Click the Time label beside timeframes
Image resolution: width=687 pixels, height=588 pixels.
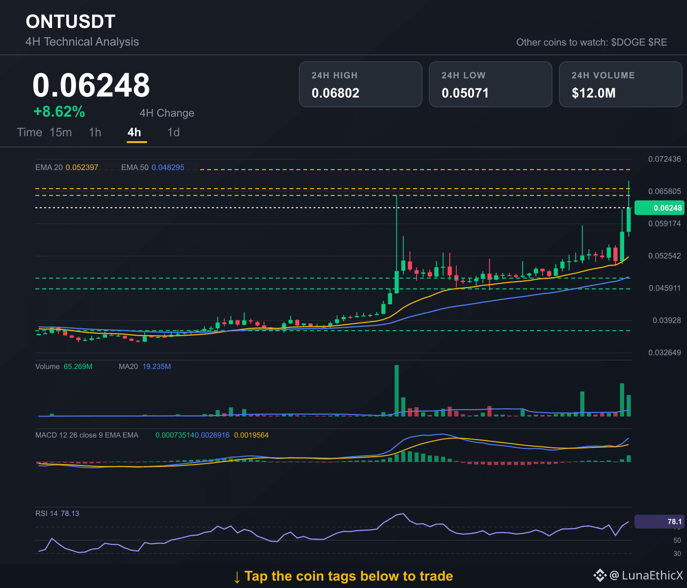point(29,132)
